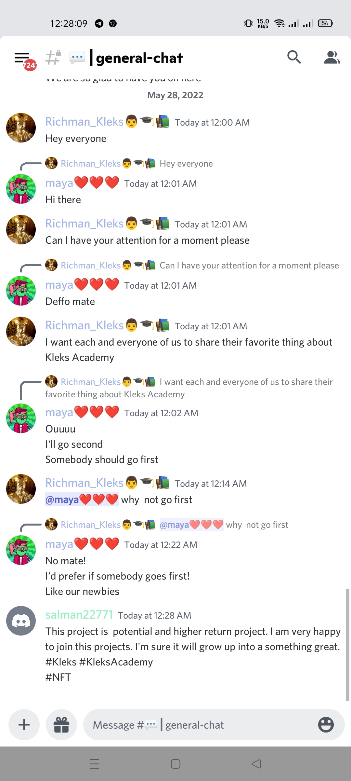Tap the chat scrollbar on right edge
The image size is (351, 781).
click(347, 645)
